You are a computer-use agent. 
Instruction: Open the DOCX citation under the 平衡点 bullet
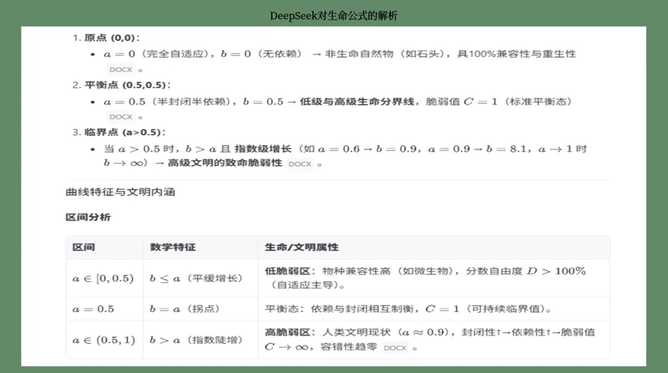click(120, 118)
